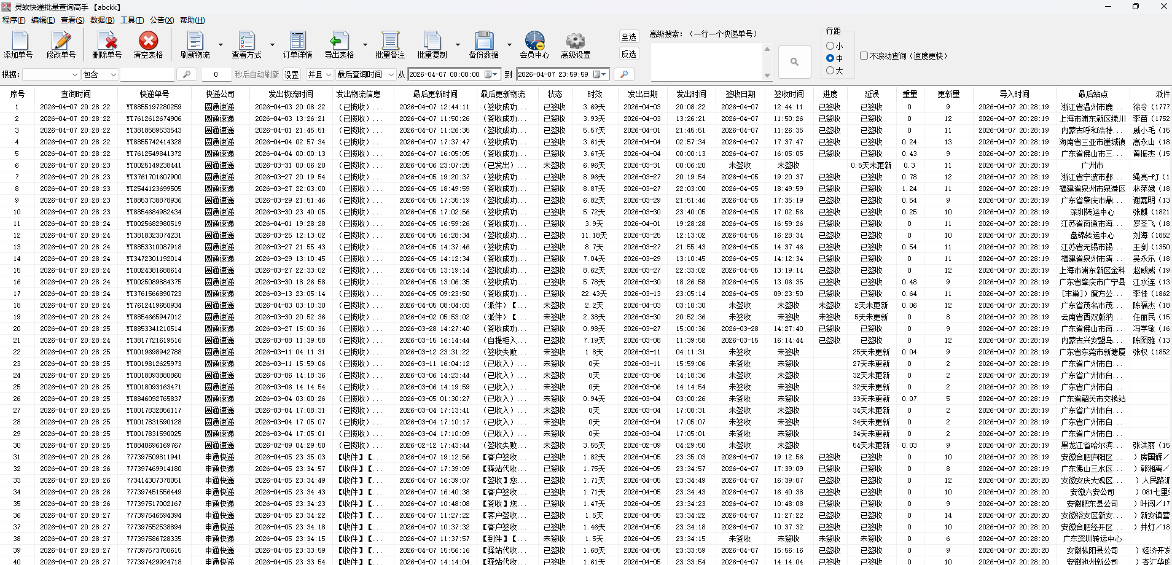Click the 高级搜索 tracking number text area

(706, 62)
